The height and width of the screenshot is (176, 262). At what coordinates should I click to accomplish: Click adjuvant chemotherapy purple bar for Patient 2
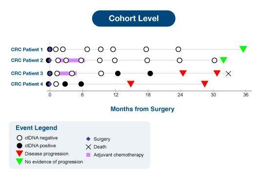point(72,60)
